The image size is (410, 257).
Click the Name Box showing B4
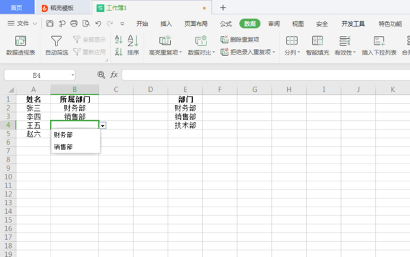click(x=37, y=75)
